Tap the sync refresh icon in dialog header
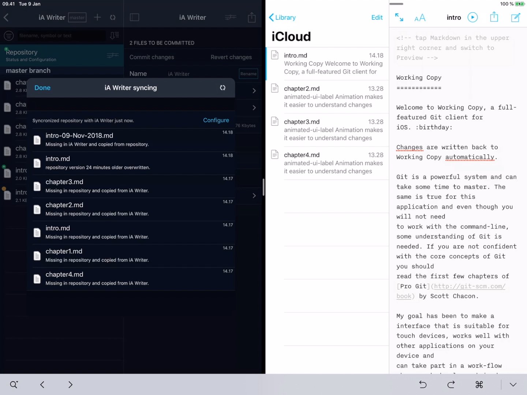The image size is (527, 395). 223,88
